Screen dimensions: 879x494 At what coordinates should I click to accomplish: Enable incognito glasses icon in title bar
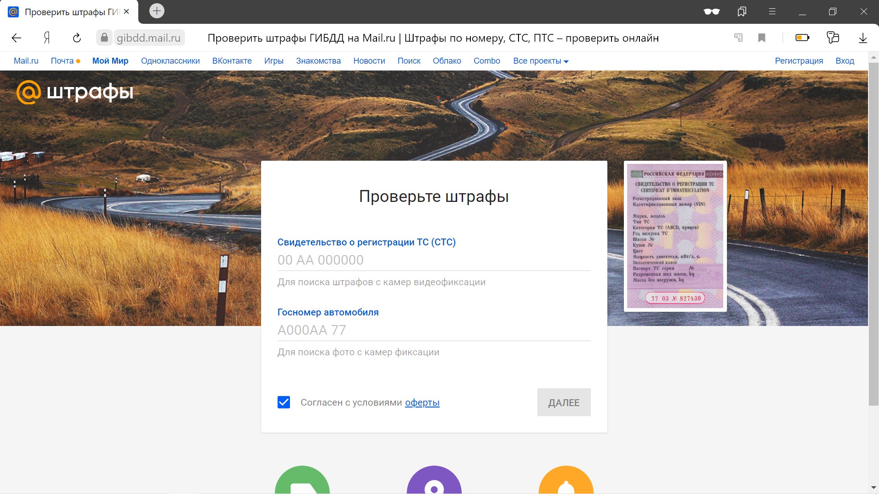(x=711, y=11)
